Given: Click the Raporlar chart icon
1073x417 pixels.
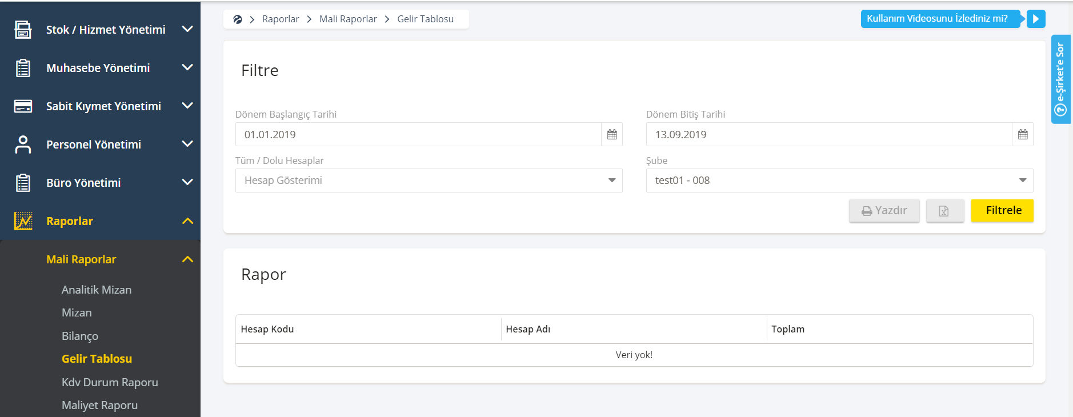Looking at the screenshot, I should point(23,221).
